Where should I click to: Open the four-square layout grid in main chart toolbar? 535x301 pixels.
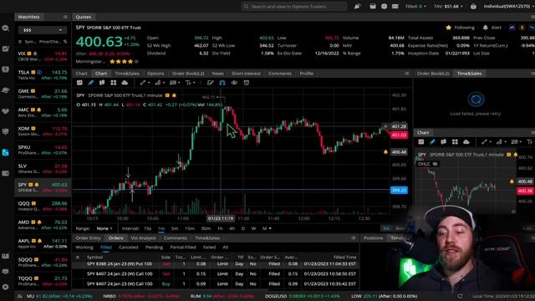coord(114,83)
